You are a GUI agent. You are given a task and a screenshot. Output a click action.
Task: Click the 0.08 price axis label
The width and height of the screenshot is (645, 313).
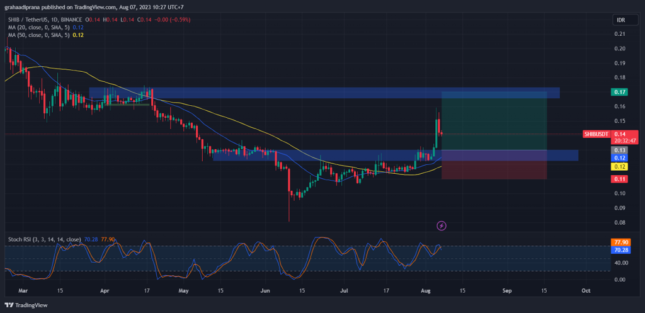(620, 222)
